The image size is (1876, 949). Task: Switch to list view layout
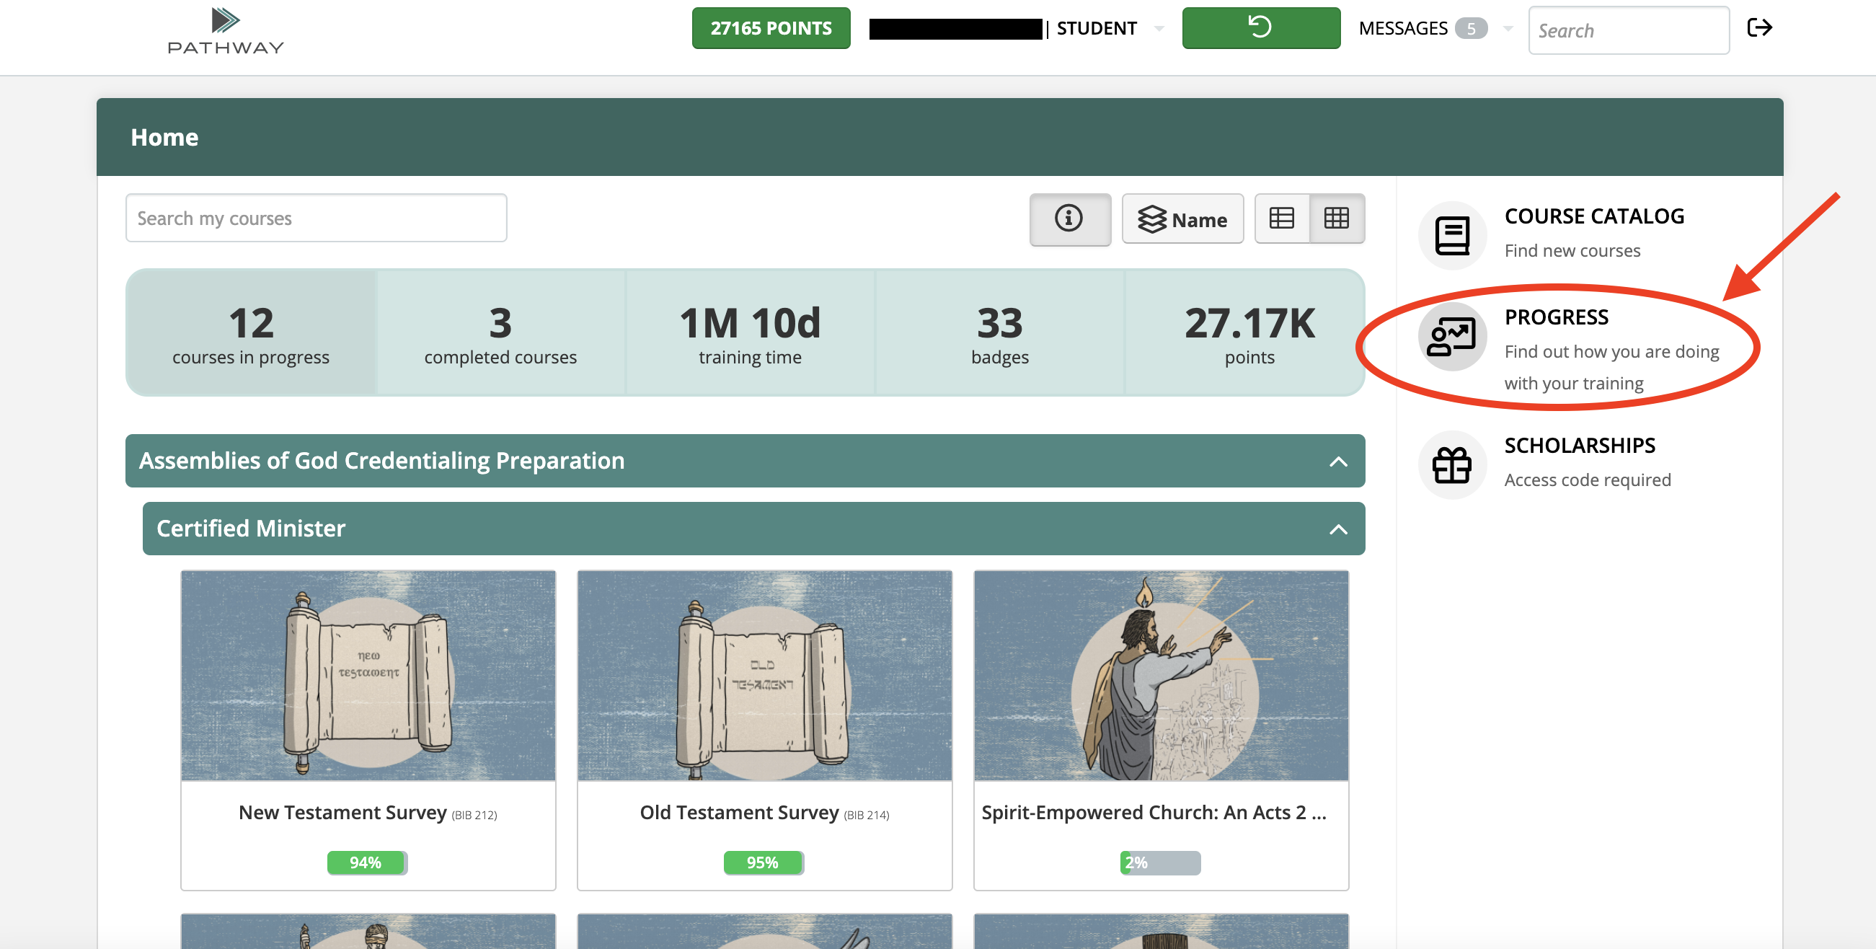click(1281, 218)
